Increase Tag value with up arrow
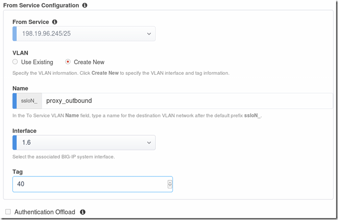This screenshot has width=338, height=220. (169, 182)
